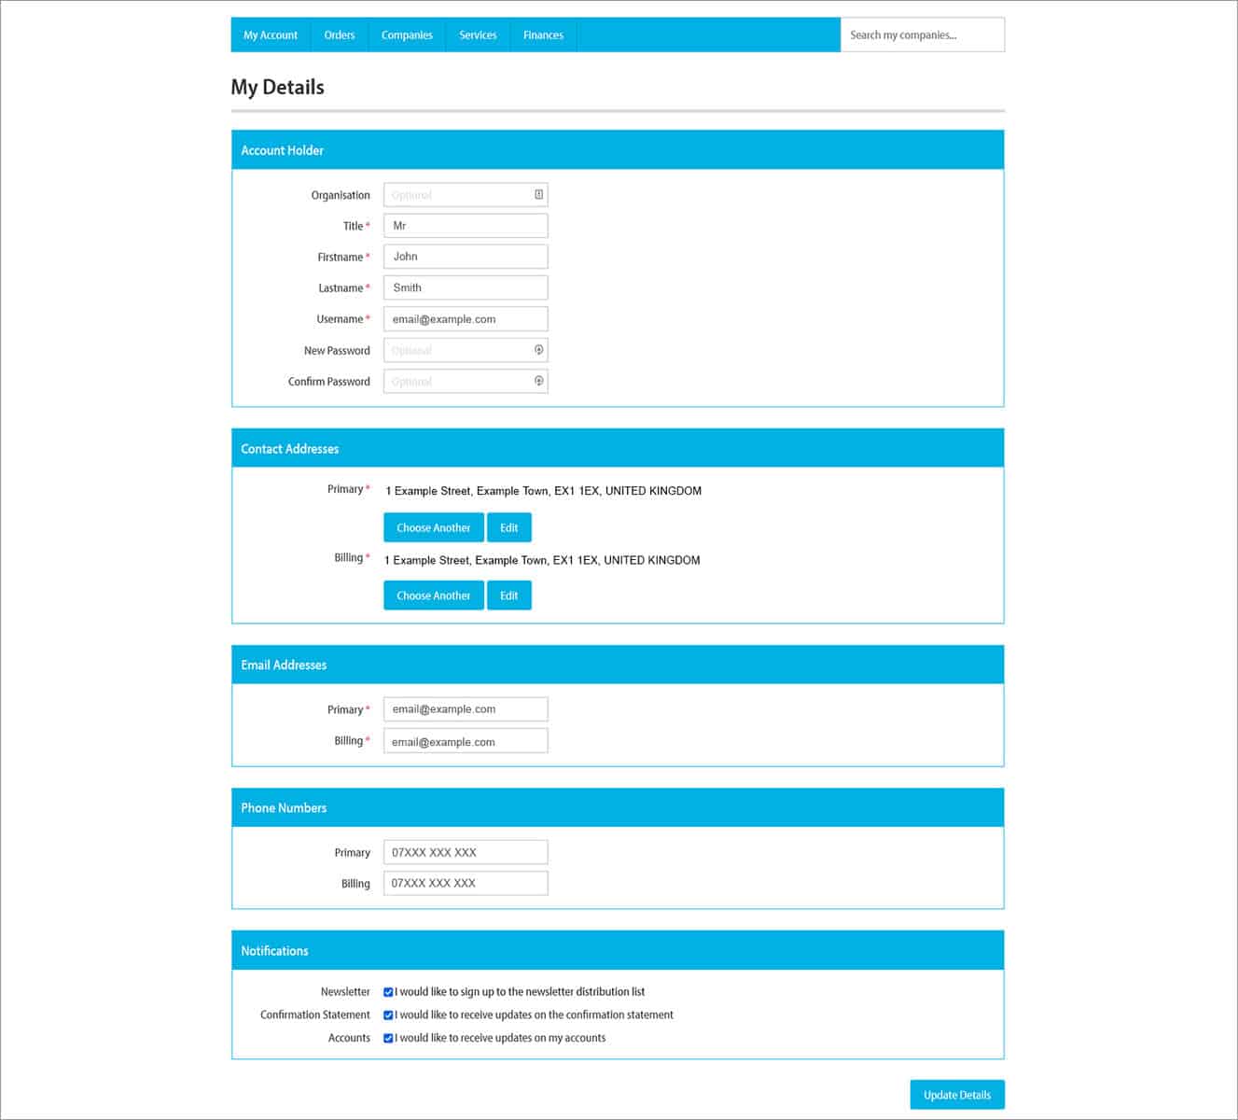Choose another primary contact address
The image size is (1238, 1120).
pyautogui.click(x=433, y=526)
